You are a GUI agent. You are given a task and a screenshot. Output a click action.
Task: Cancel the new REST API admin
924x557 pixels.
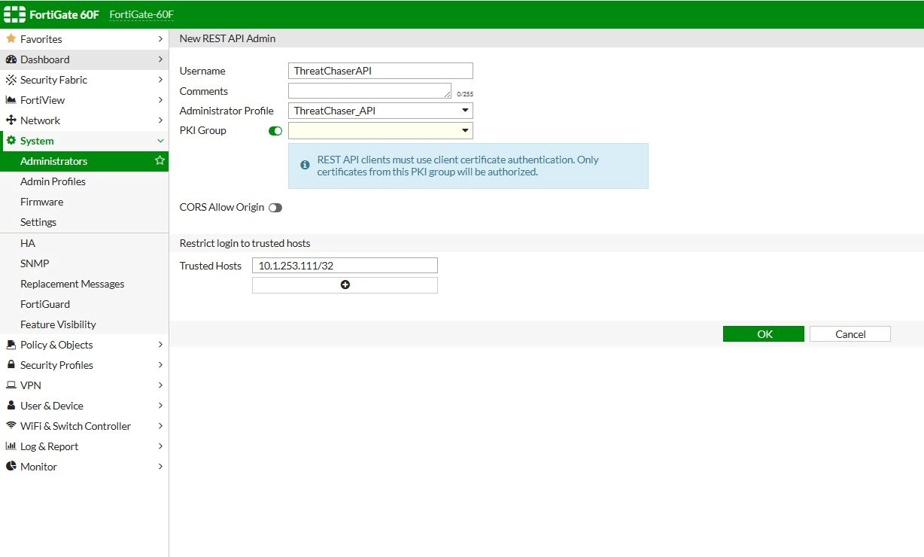[x=850, y=334]
